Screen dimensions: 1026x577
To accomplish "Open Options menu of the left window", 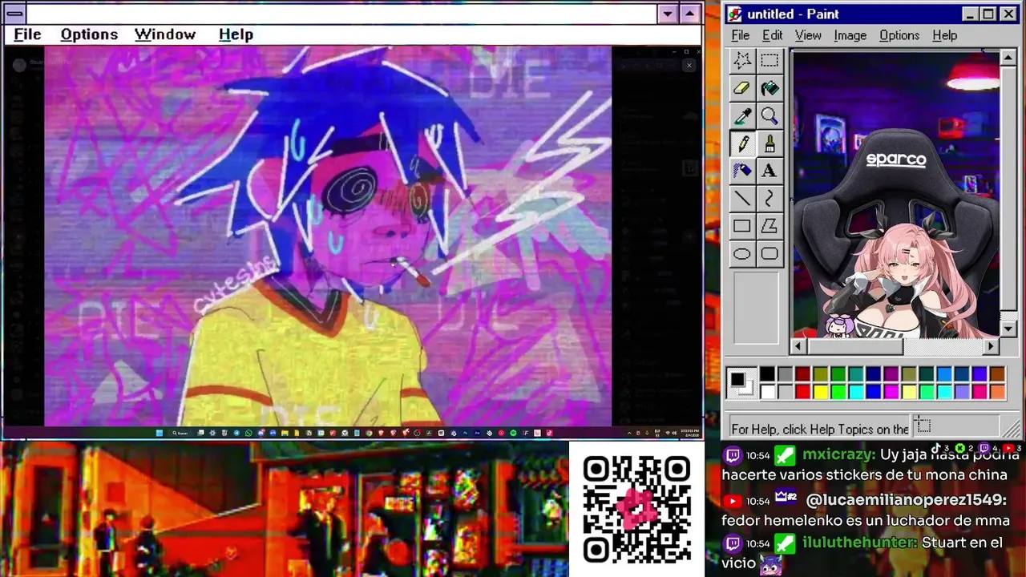I will tap(89, 34).
